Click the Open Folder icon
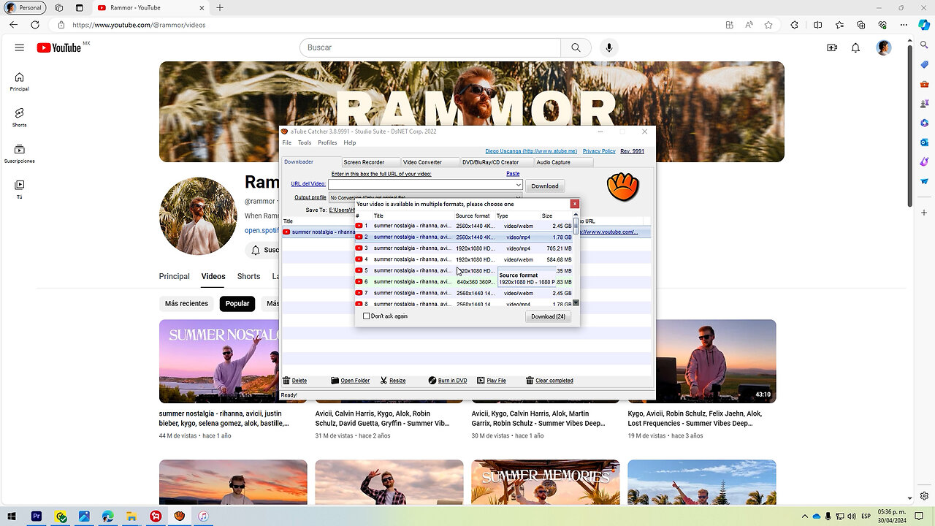 coord(335,381)
